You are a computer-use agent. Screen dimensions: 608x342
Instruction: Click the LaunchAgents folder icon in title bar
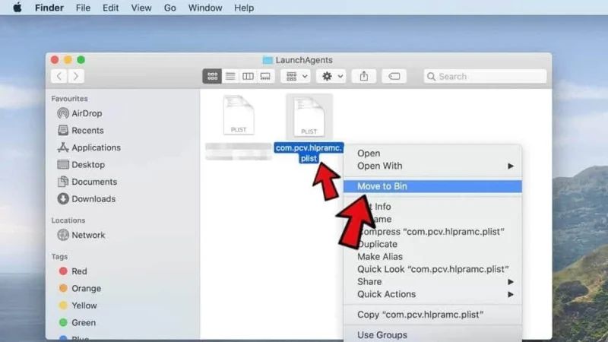pyautogui.click(x=268, y=60)
